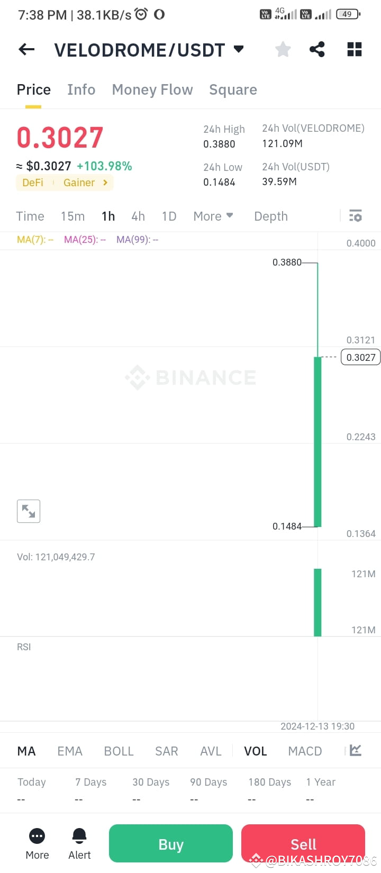Click the green price candlestick
Image resolution: width=381 pixels, height=873 pixels.
tap(317, 442)
